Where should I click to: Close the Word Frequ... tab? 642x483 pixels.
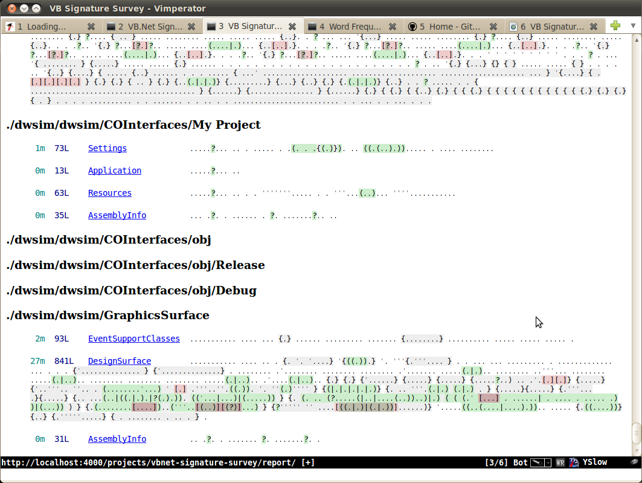pyautogui.click(x=393, y=27)
